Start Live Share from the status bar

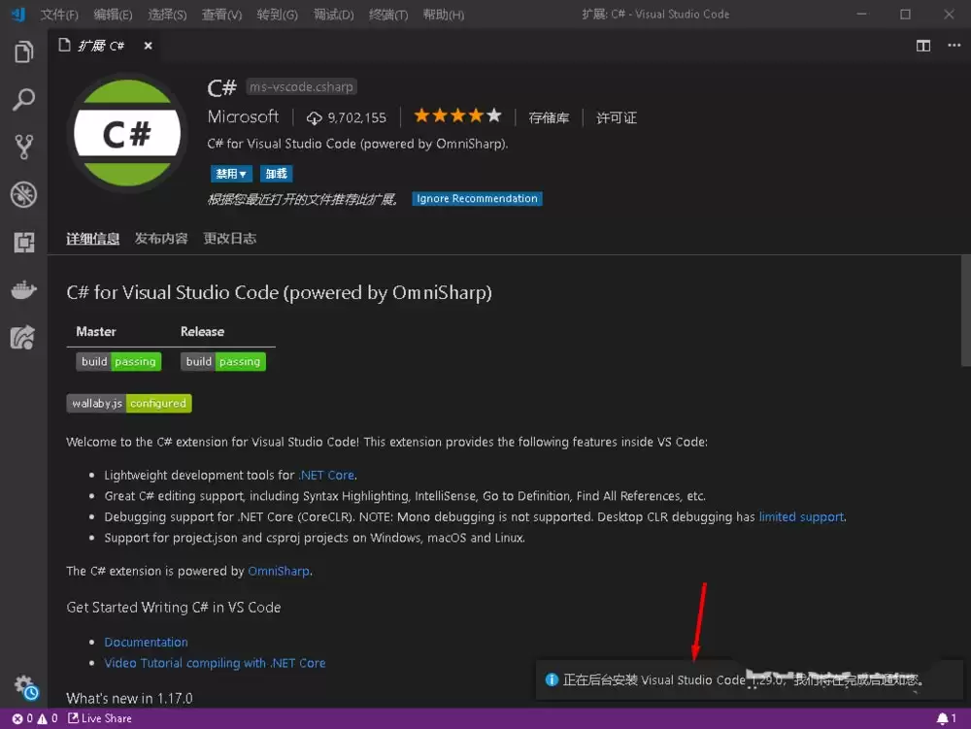[x=100, y=718]
